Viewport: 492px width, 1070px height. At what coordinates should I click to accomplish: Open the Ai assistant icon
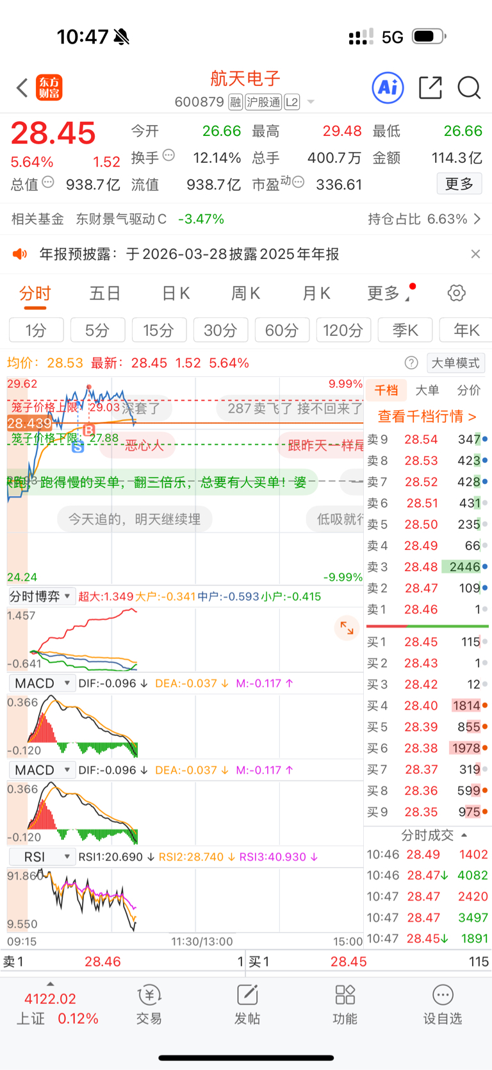click(x=388, y=87)
